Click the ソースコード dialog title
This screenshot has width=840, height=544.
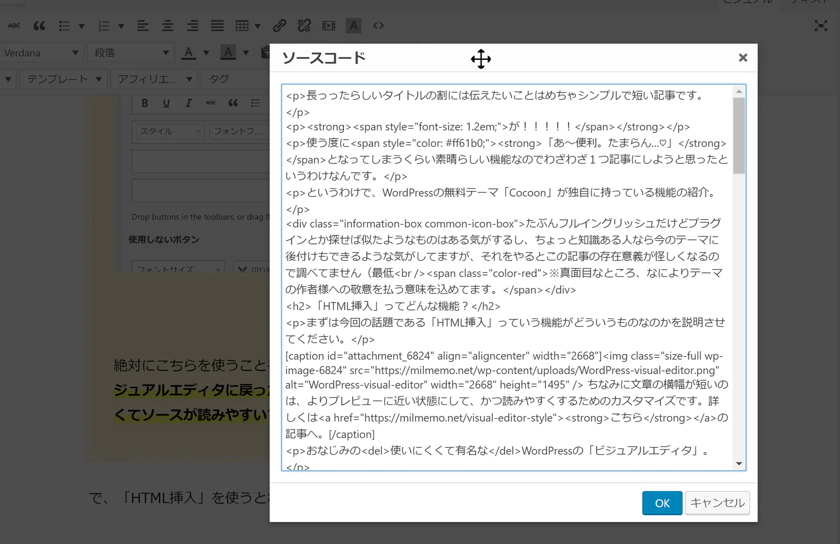[x=324, y=58]
